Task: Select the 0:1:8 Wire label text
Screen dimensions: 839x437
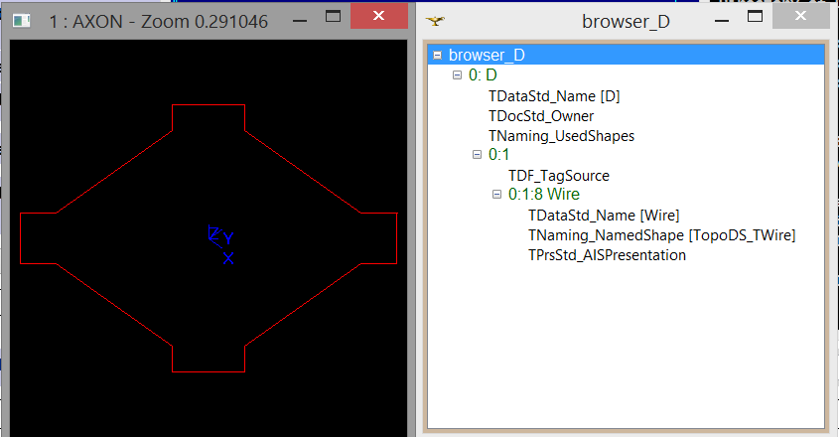Action: [543, 195]
